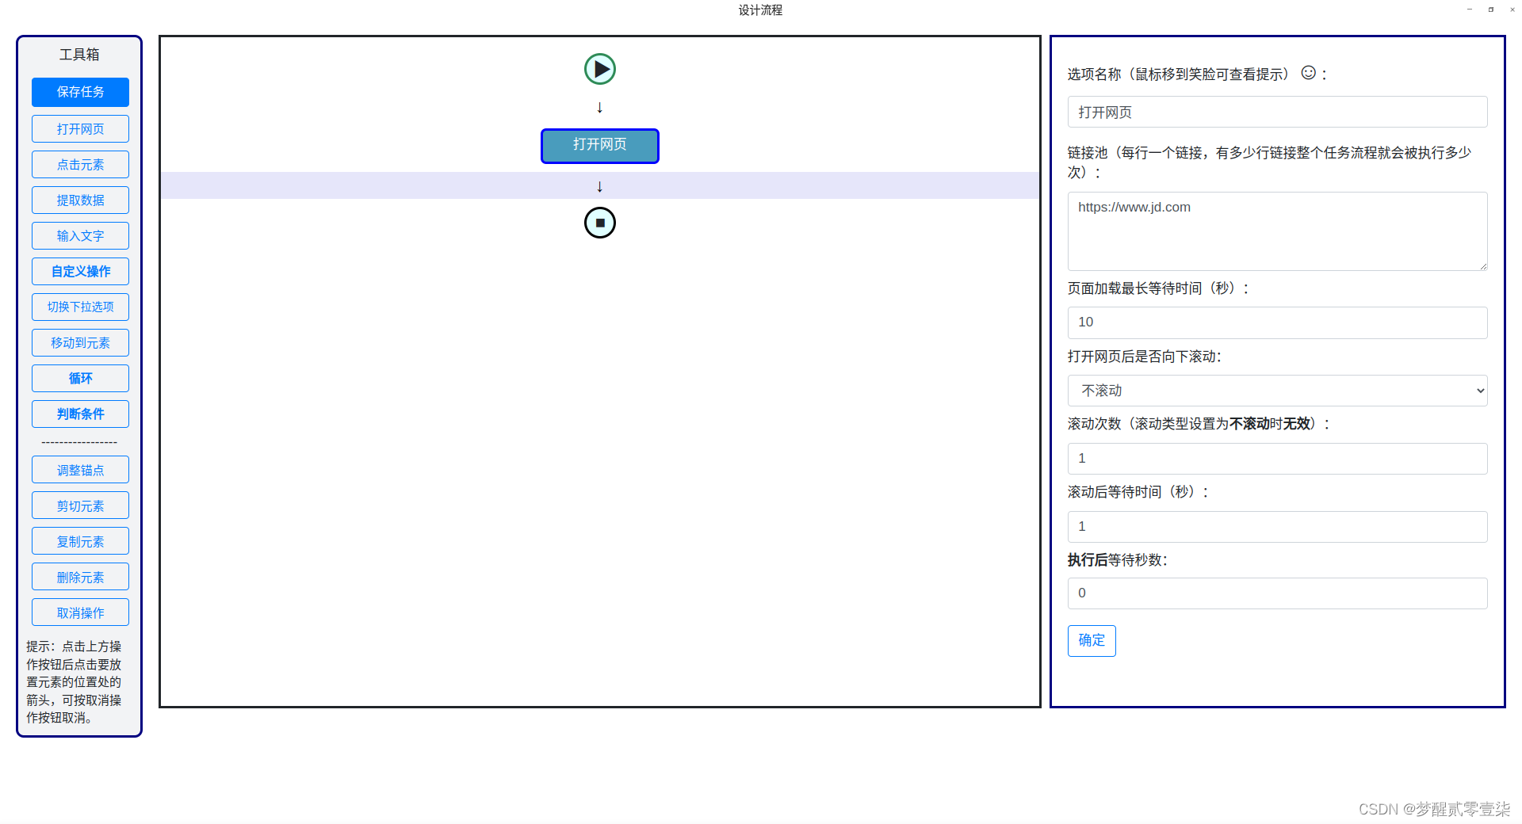Focus the 执行后等待秒数 input field
1522x824 pixels.
(x=1277, y=593)
